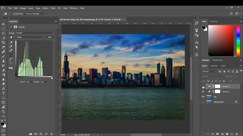Image resolution: width=243 pixels, height=136 pixels.
Task: Switch to the Channels tab
Action: (214, 66)
